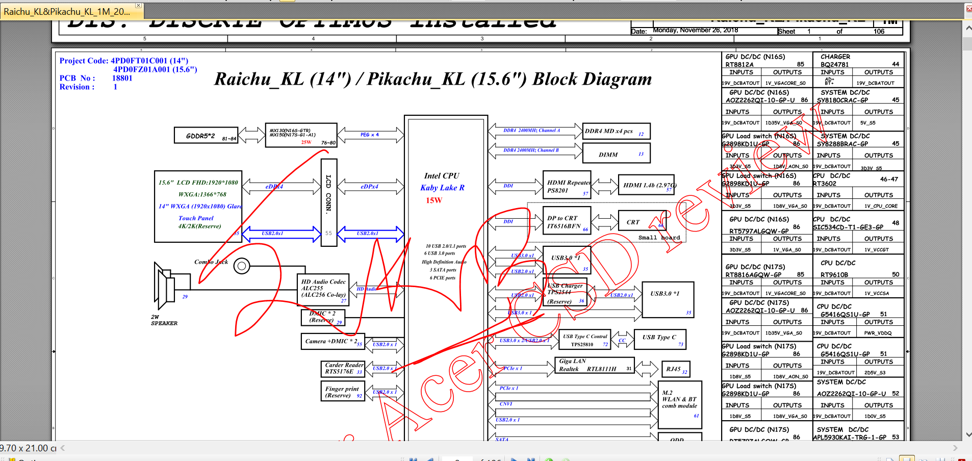
Task: Click the RT9610B CPU DC/DC entry
Action: pos(859,269)
